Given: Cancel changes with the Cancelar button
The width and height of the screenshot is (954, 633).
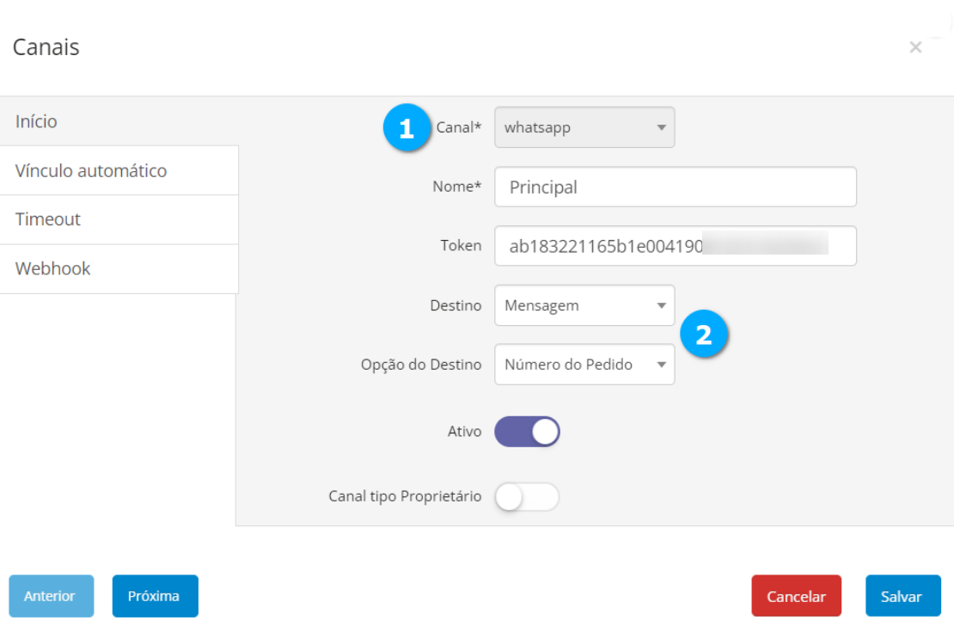Looking at the screenshot, I should [x=796, y=597].
